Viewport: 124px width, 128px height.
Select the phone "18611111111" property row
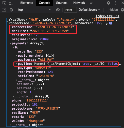click(30, 100)
